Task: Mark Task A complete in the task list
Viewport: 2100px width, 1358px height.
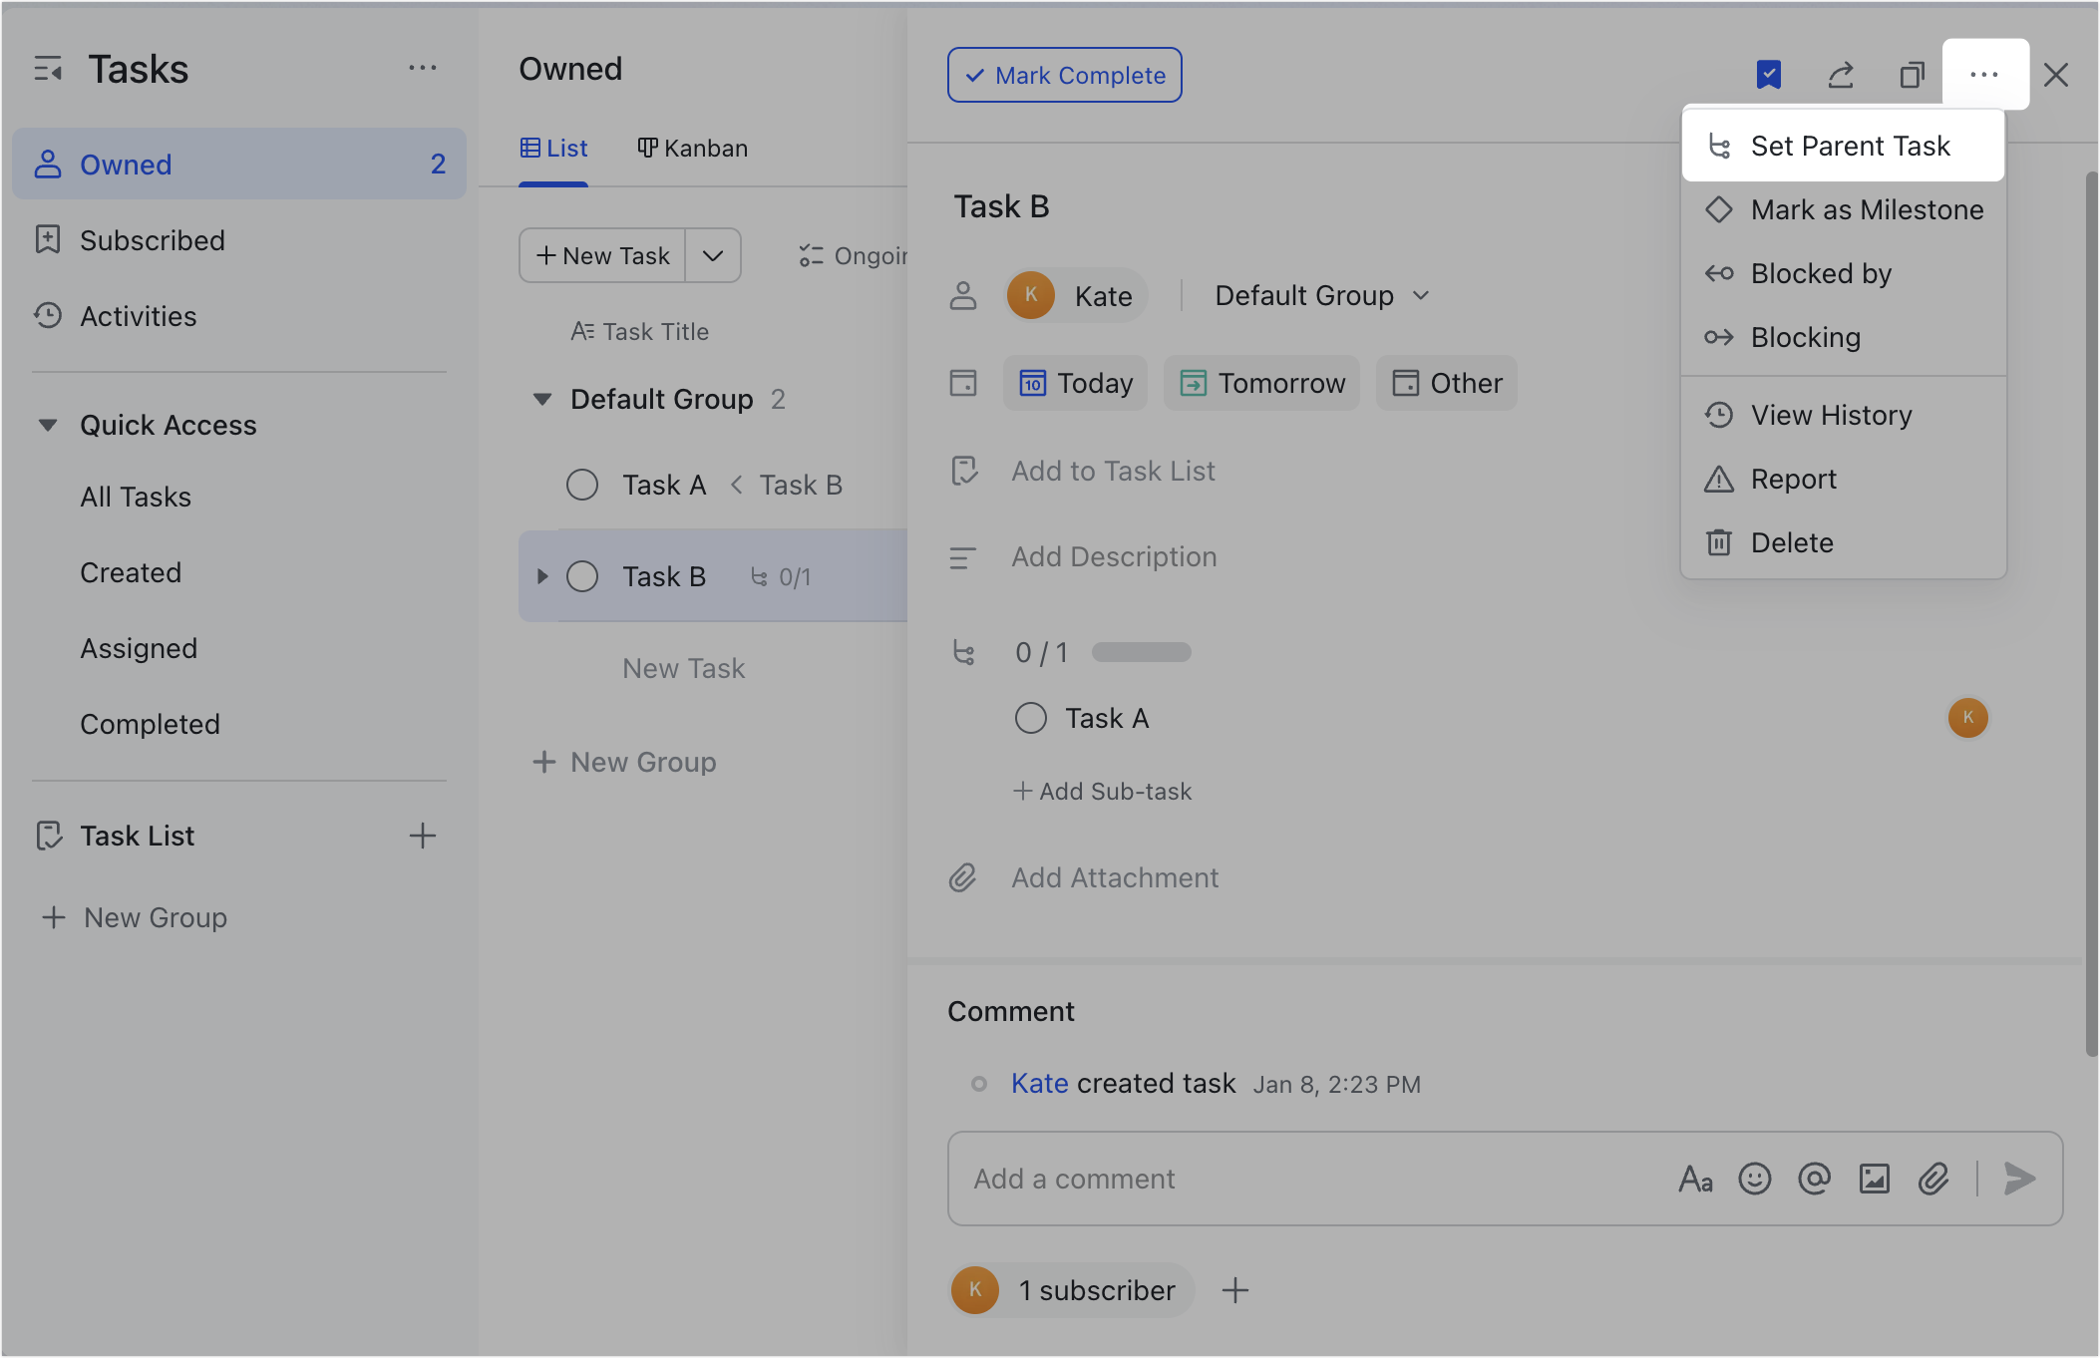Action: click(582, 485)
